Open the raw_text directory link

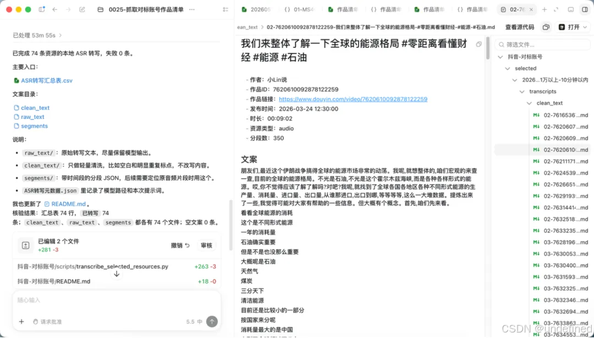click(32, 117)
